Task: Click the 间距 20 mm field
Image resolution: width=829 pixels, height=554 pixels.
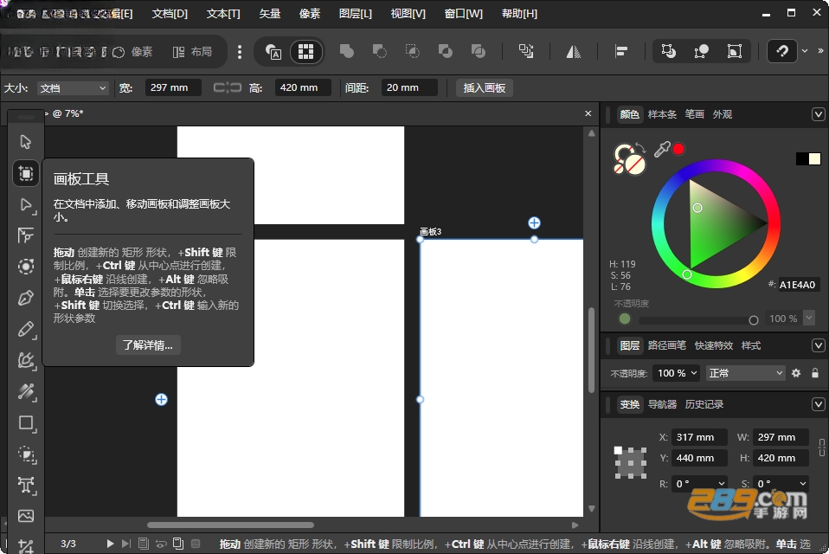Action: click(409, 87)
